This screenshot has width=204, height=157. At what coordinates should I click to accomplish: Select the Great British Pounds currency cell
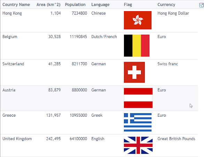coord(176,139)
